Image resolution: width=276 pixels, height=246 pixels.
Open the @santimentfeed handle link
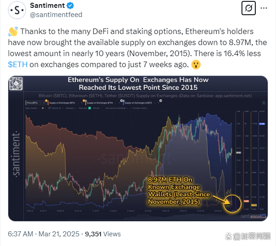click(56, 14)
